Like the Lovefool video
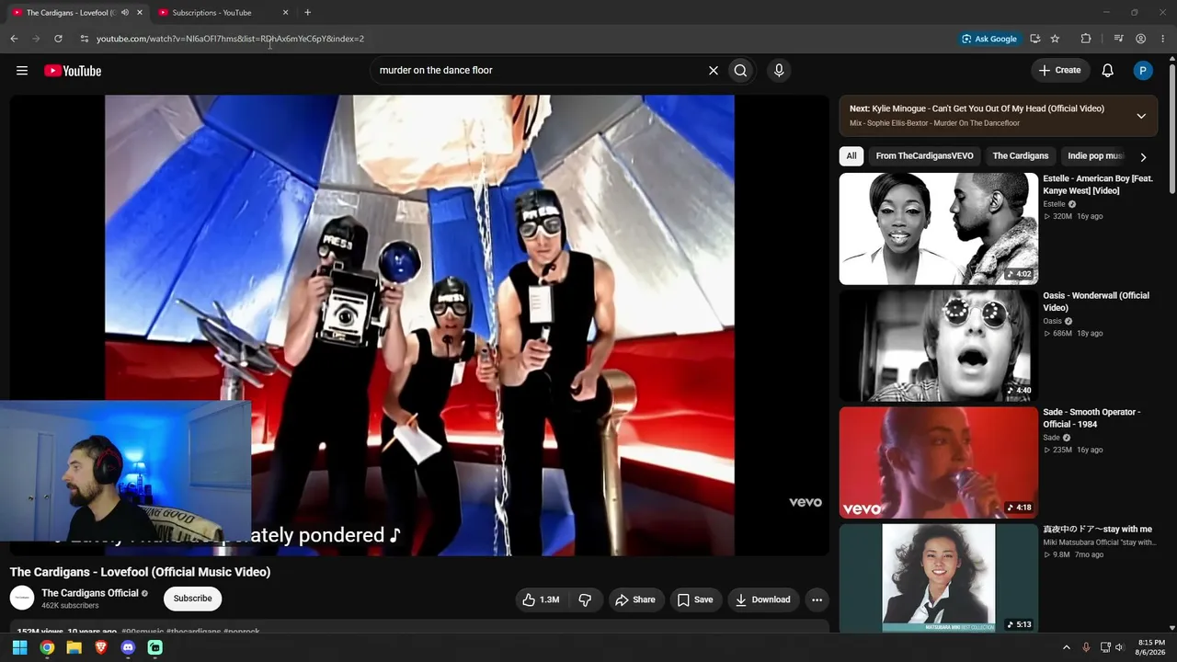1177x662 pixels. pyautogui.click(x=542, y=599)
